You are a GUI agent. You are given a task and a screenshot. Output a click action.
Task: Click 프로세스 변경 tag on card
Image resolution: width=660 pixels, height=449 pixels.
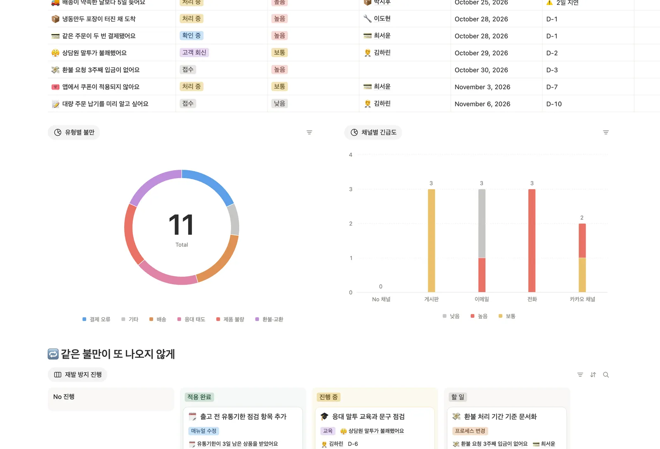tap(470, 431)
